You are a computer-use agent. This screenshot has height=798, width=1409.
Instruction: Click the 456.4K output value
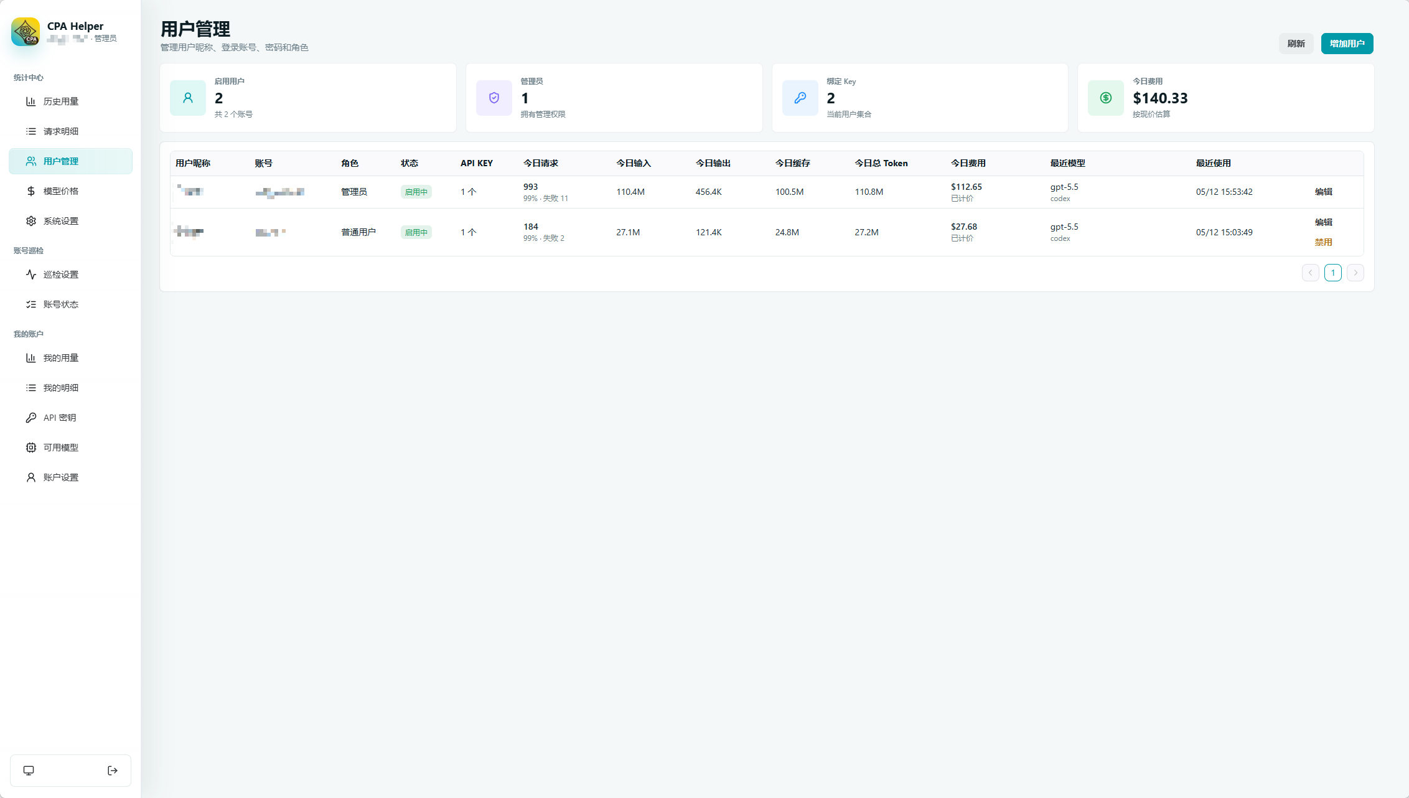tap(709, 192)
